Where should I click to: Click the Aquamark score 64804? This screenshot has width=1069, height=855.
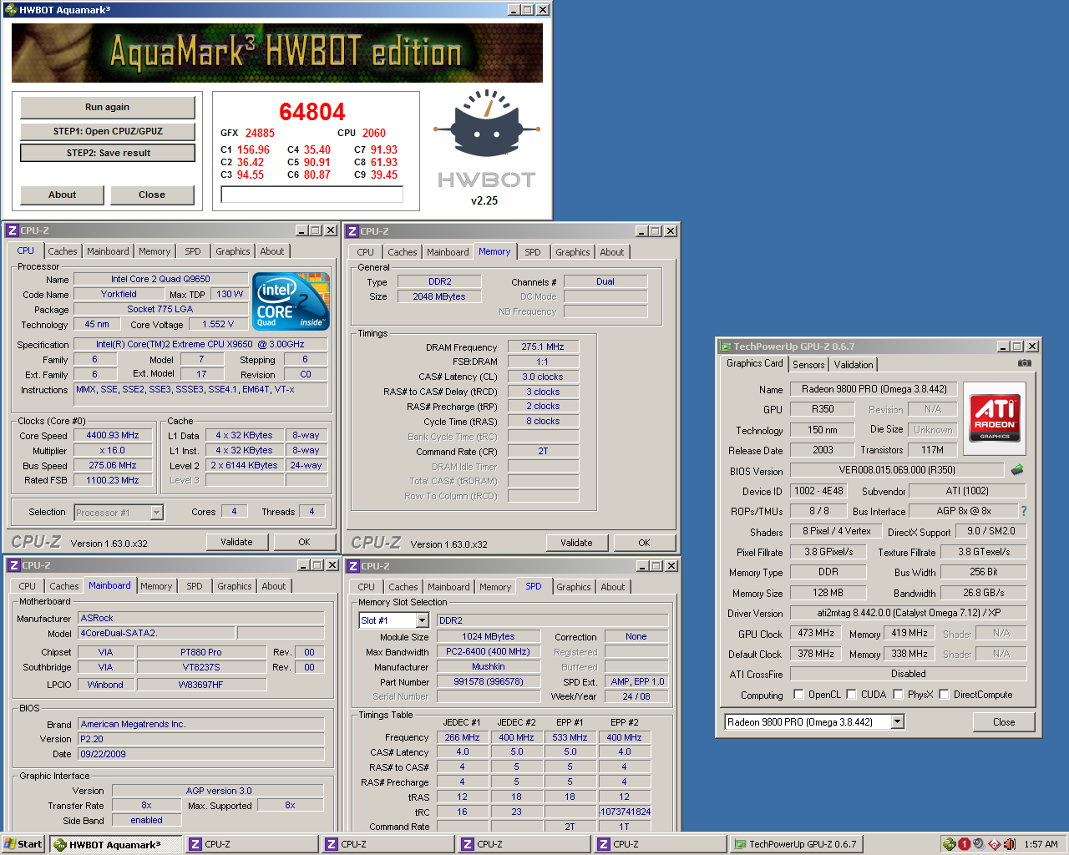[x=312, y=112]
